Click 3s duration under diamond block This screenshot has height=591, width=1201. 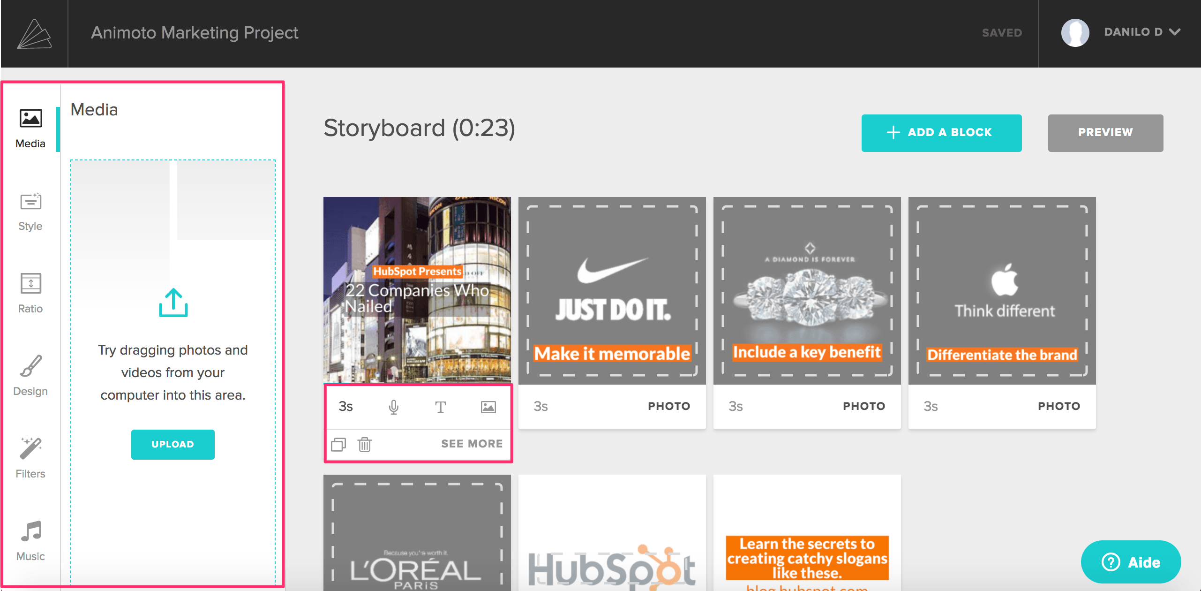click(x=736, y=406)
